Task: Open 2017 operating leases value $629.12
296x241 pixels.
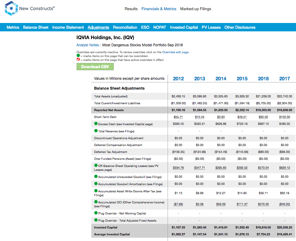Action: (285, 168)
